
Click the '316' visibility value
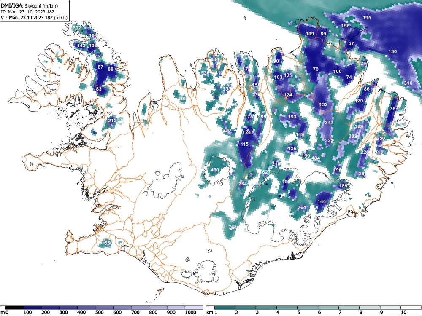tap(408, 83)
